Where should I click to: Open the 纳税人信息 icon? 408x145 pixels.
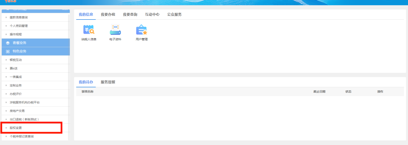click(89, 30)
